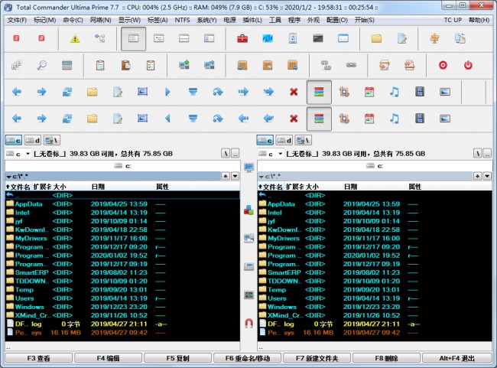
Task: Click the left-pointing blue triangle icon
Action: click(x=167, y=119)
